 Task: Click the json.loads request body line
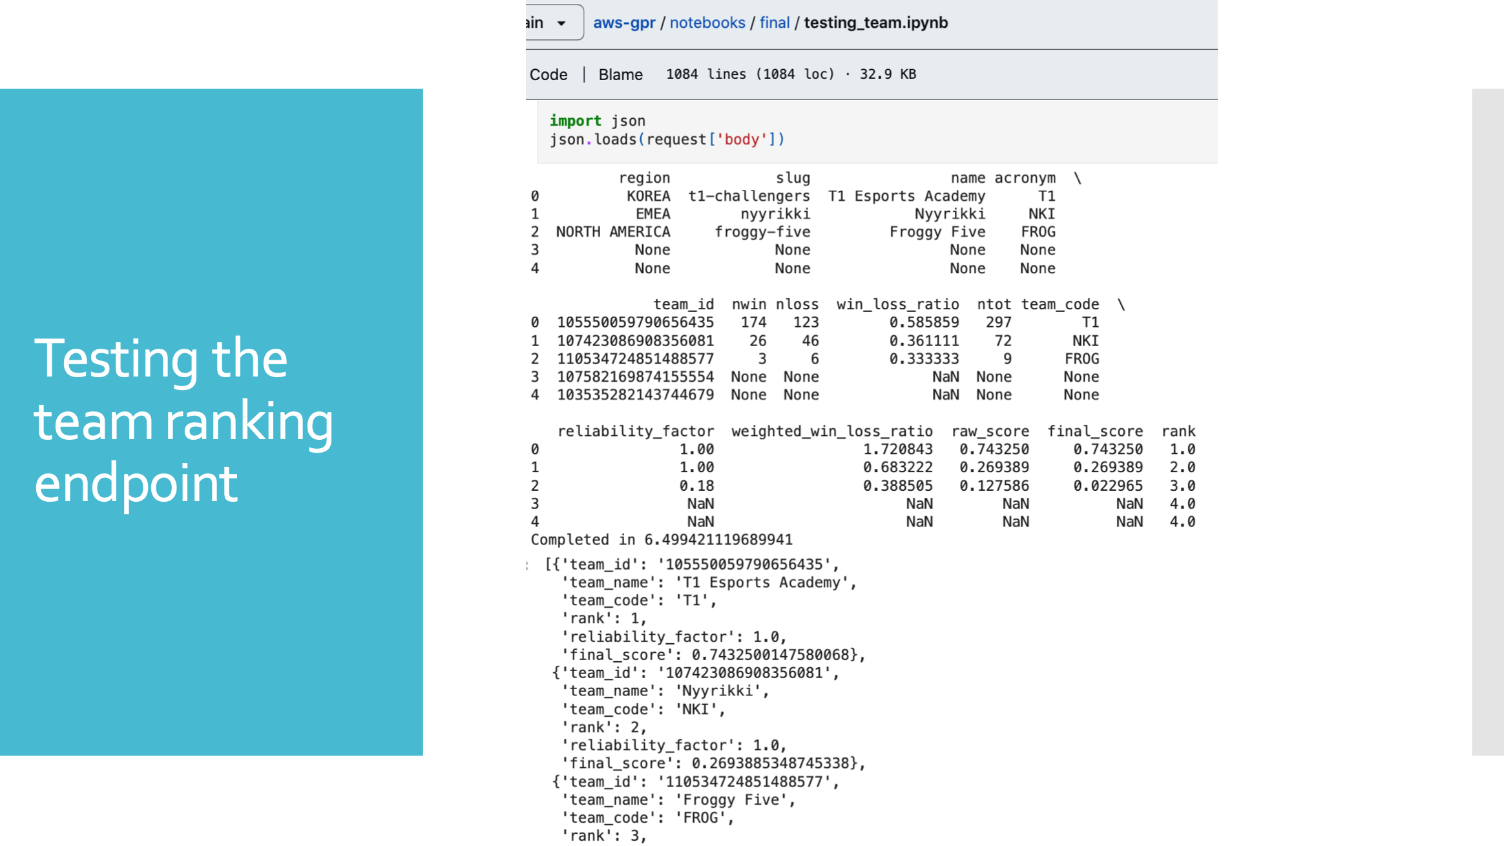click(x=666, y=139)
